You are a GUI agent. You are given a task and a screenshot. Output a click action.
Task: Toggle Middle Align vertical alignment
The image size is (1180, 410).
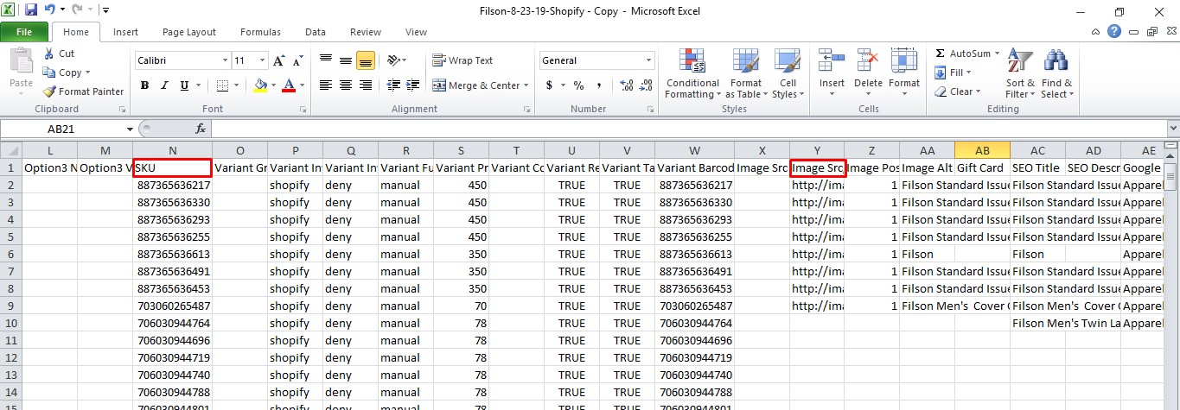tap(345, 60)
